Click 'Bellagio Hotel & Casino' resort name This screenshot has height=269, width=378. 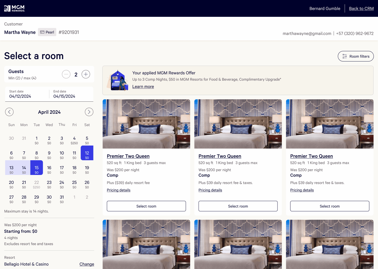pos(26,264)
